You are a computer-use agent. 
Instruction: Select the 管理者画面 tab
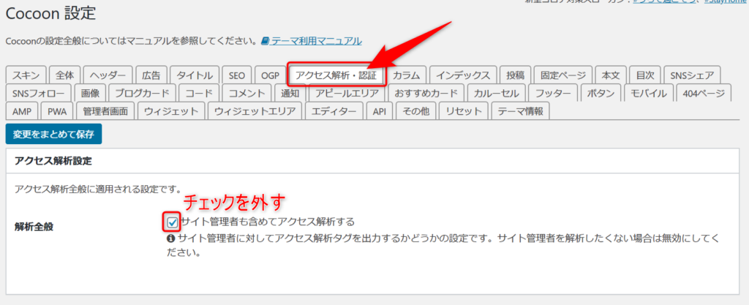pyautogui.click(x=105, y=111)
